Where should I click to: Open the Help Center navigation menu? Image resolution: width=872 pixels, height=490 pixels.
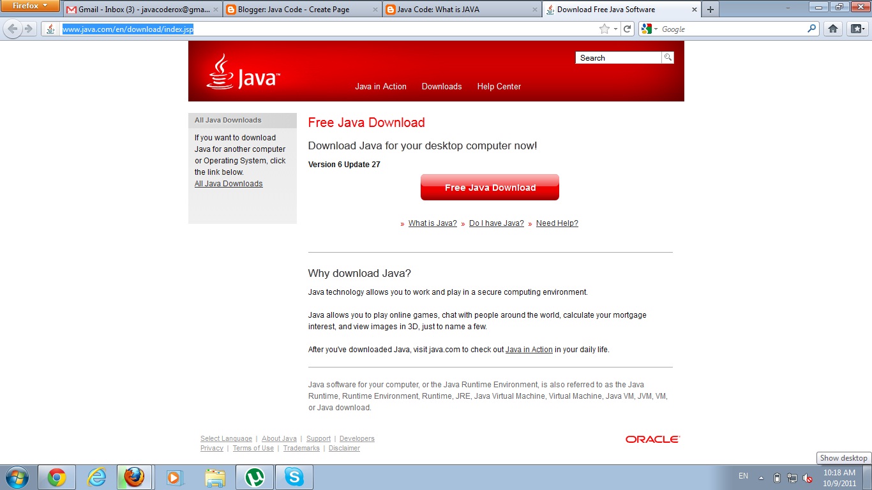click(x=499, y=86)
